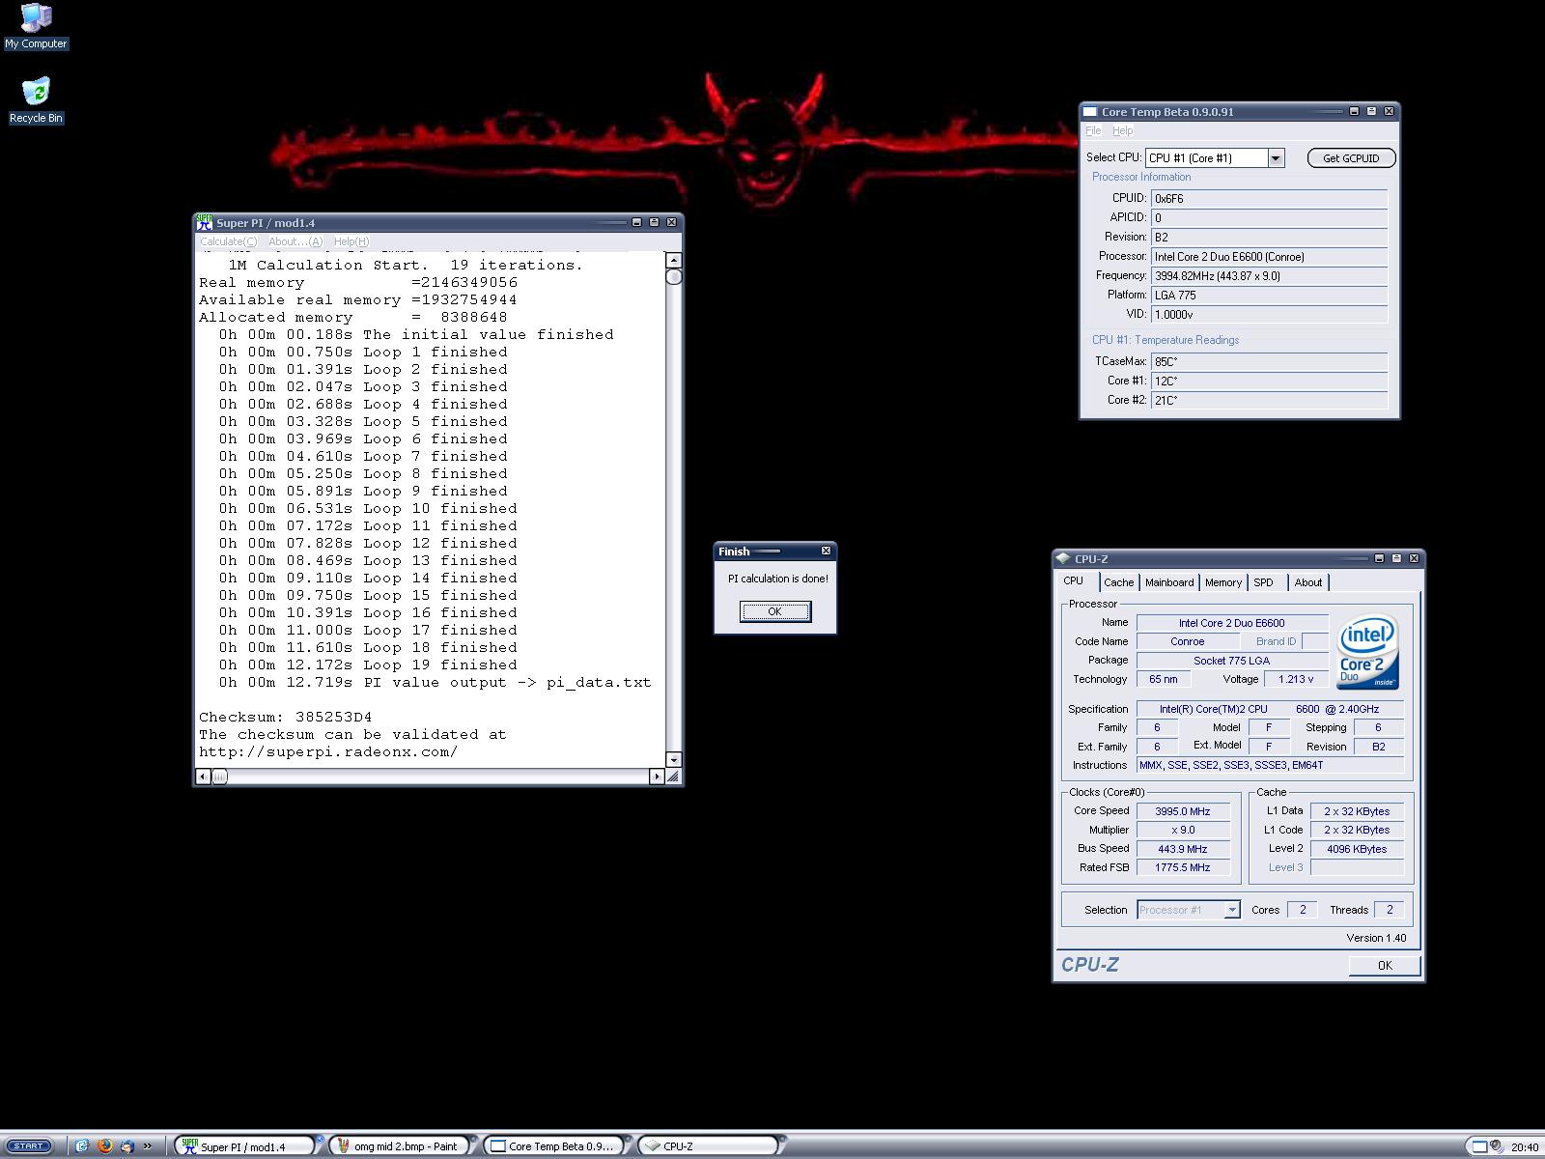Open the Help menu in Core Temp
The height and width of the screenshot is (1159, 1545).
[1122, 130]
